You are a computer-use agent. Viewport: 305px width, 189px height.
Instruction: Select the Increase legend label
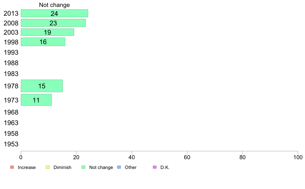click(27, 167)
